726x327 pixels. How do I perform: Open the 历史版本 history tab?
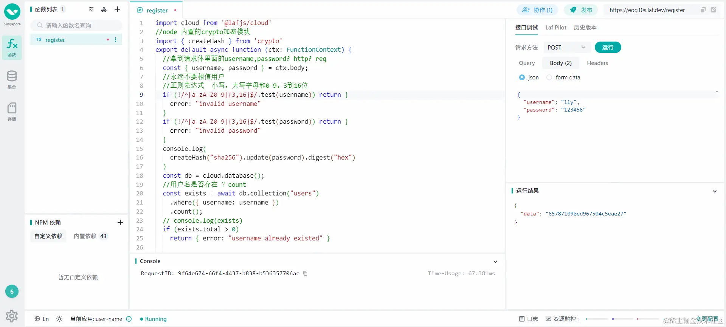585,27
